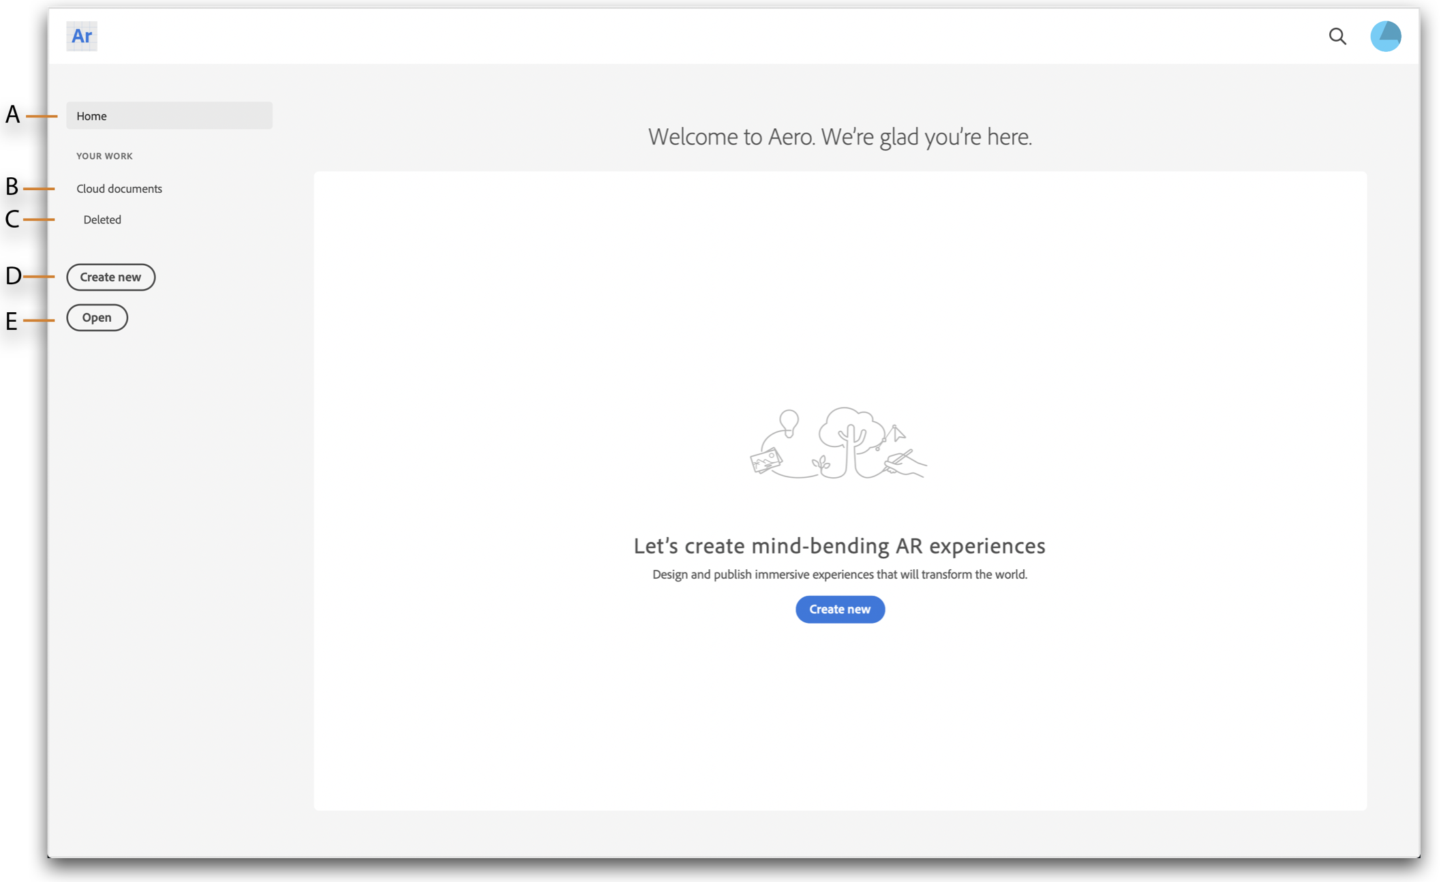Click the callout letter D beside Create new

pyautogui.click(x=13, y=276)
